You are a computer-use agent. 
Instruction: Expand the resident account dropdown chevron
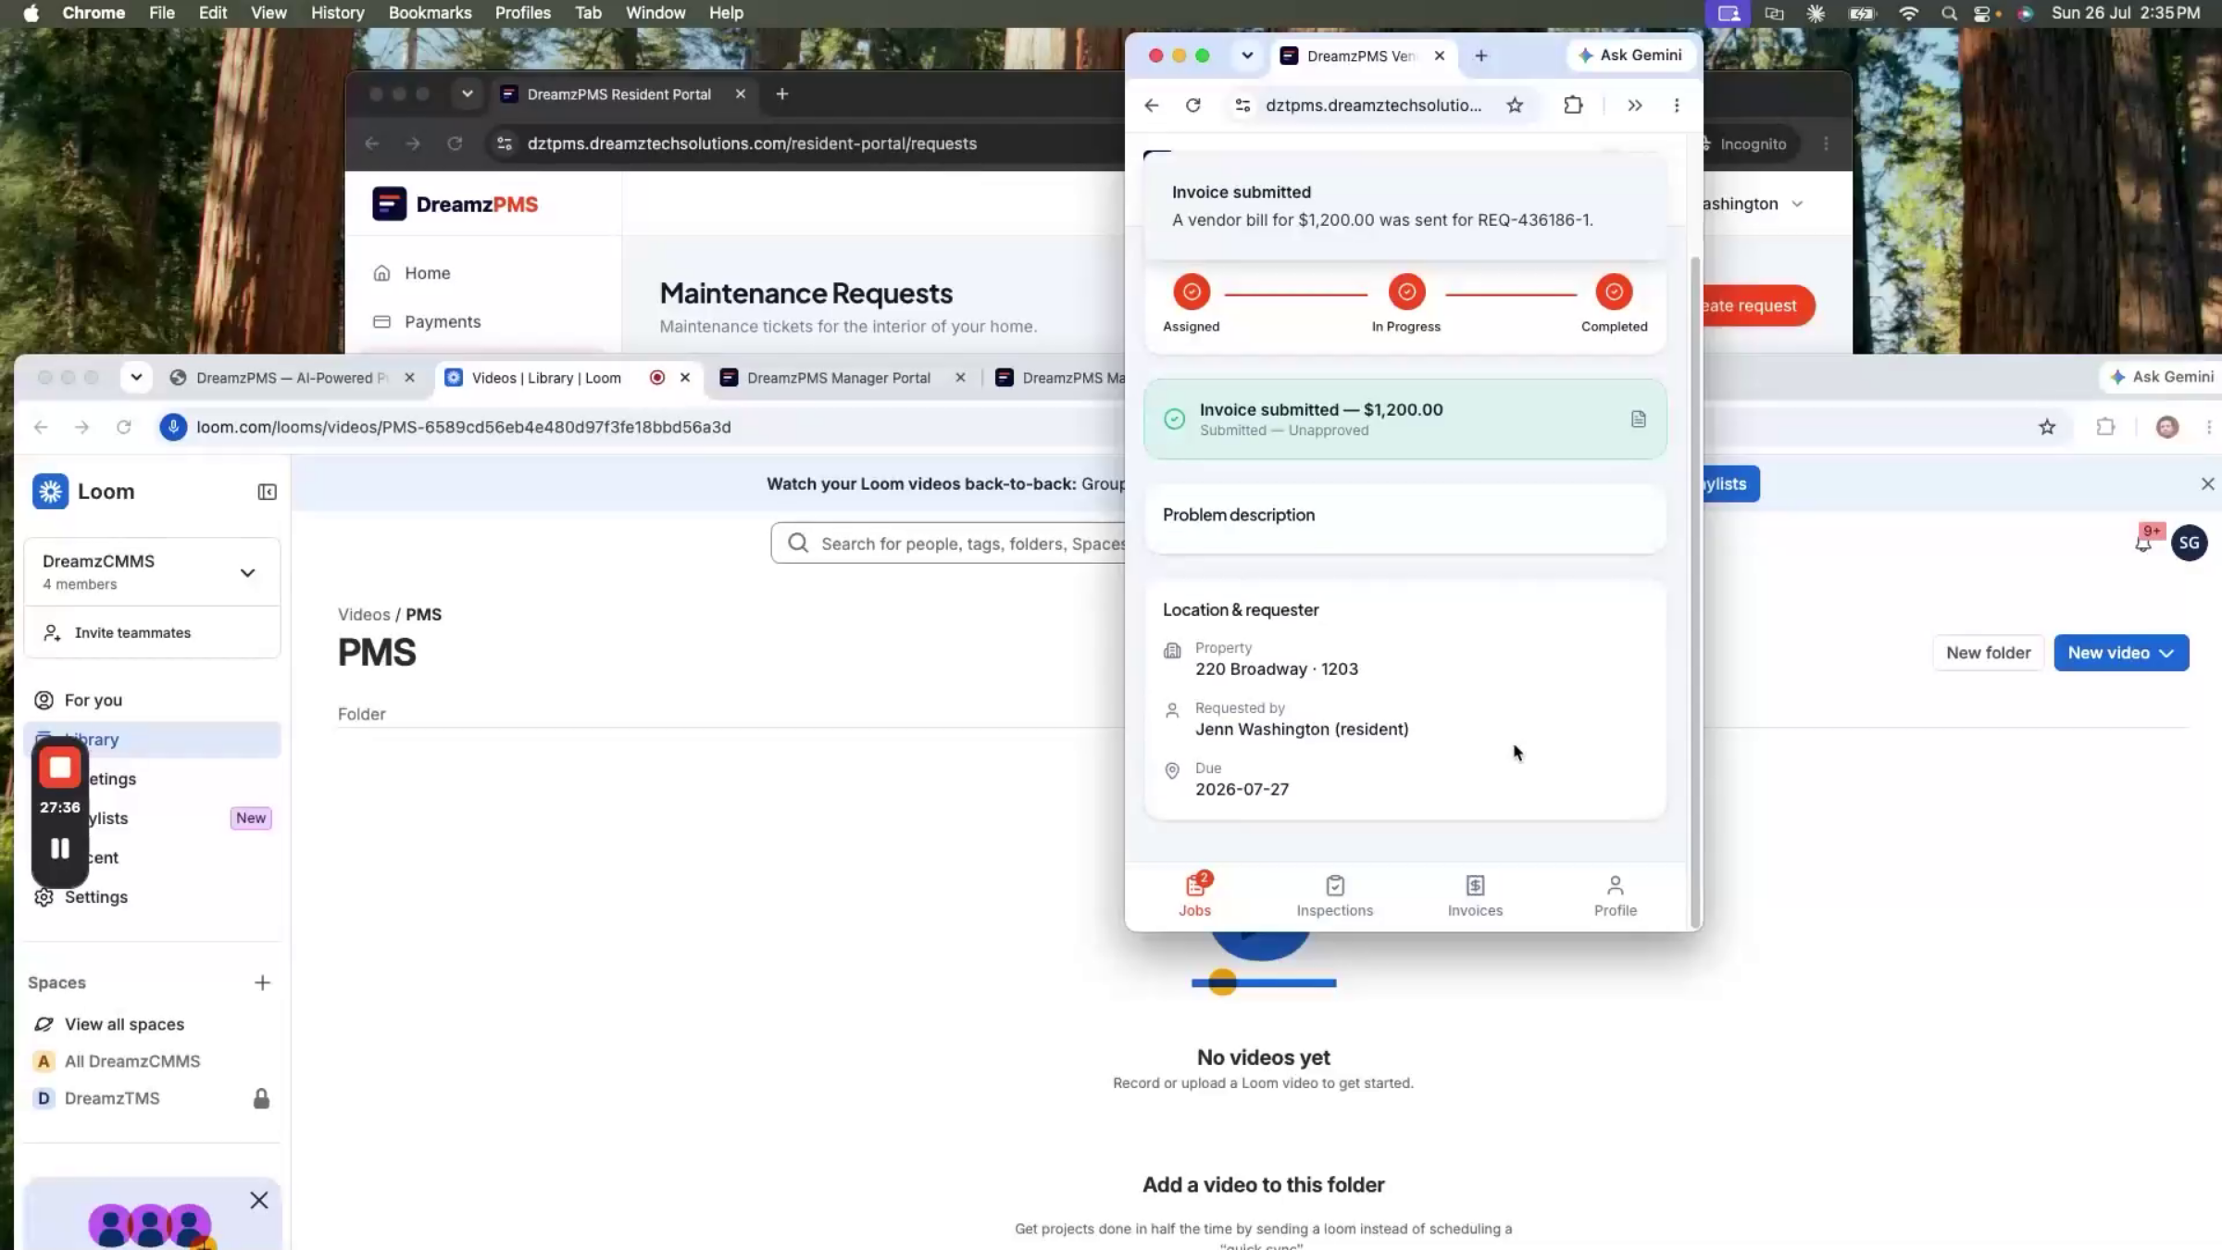(x=1797, y=204)
